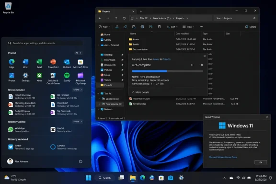Screen dimensions: 276x184
Task: Open the power options in Start menu
Action: click(x=80, y=161)
